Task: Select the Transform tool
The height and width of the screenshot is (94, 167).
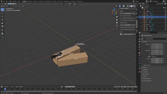Action: point(2,26)
